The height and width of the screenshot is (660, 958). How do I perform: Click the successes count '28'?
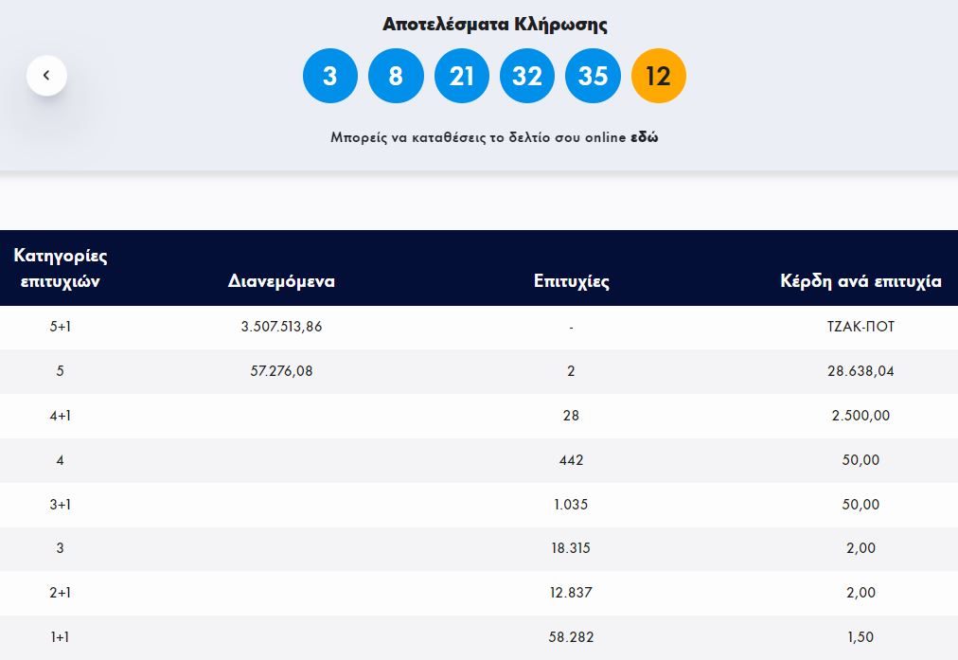(x=571, y=416)
